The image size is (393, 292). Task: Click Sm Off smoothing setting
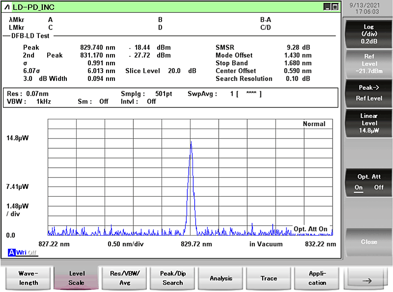coord(93,102)
